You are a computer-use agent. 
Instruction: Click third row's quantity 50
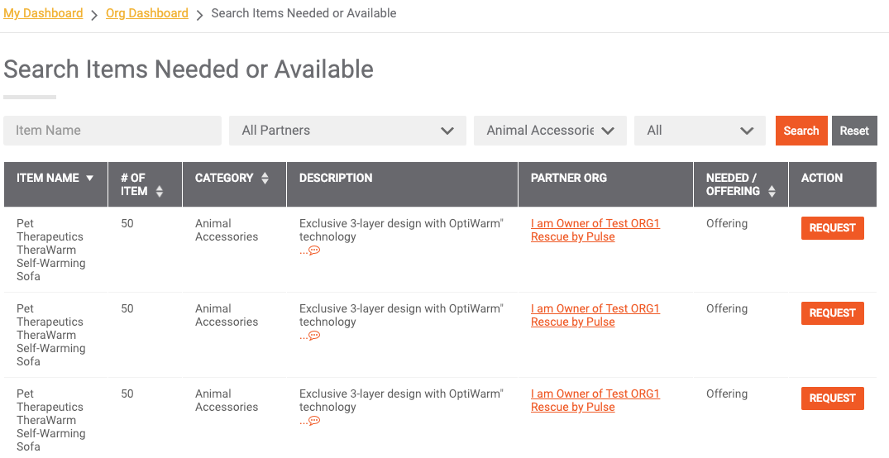[x=127, y=394]
